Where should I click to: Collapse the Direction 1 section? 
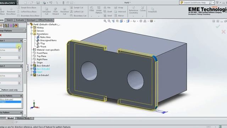(21, 41)
